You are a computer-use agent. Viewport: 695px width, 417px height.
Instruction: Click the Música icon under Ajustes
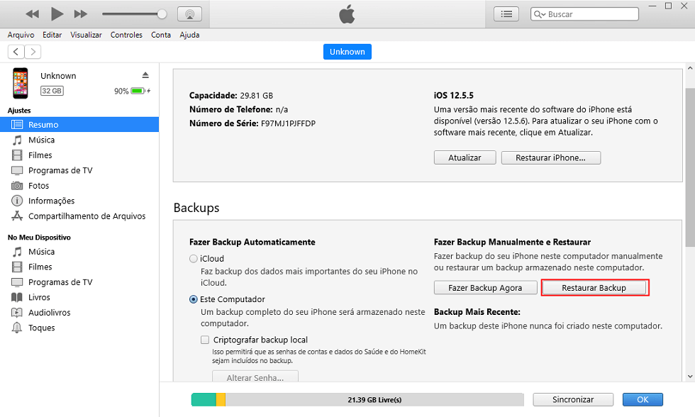pyautogui.click(x=17, y=140)
